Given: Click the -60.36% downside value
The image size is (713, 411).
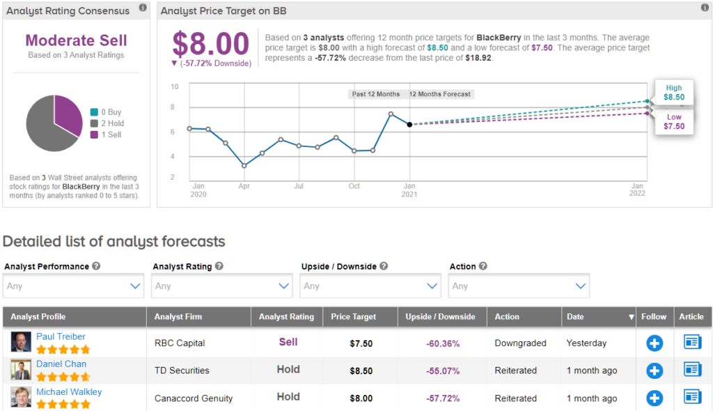Looking at the screenshot, I should pos(443,343).
